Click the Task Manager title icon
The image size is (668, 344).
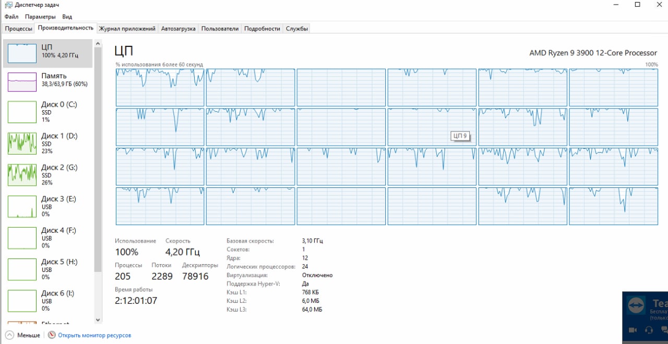(8, 5)
